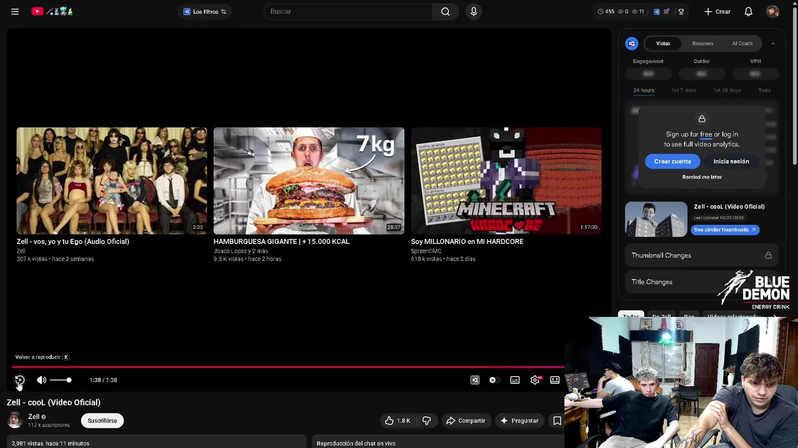Image resolution: width=798 pixels, height=448 pixels.
Task: Select the 1st 28 days range
Action: point(727,90)
